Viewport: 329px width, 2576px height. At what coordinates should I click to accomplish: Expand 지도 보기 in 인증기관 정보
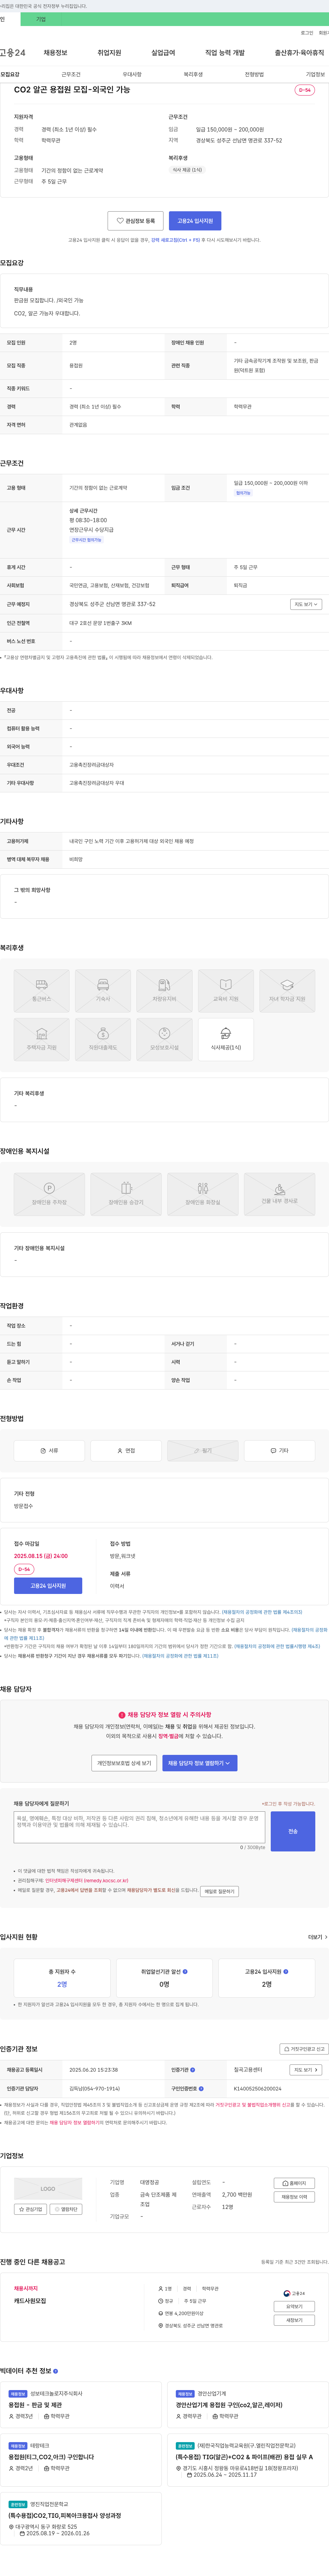[x=306, y=2070]
